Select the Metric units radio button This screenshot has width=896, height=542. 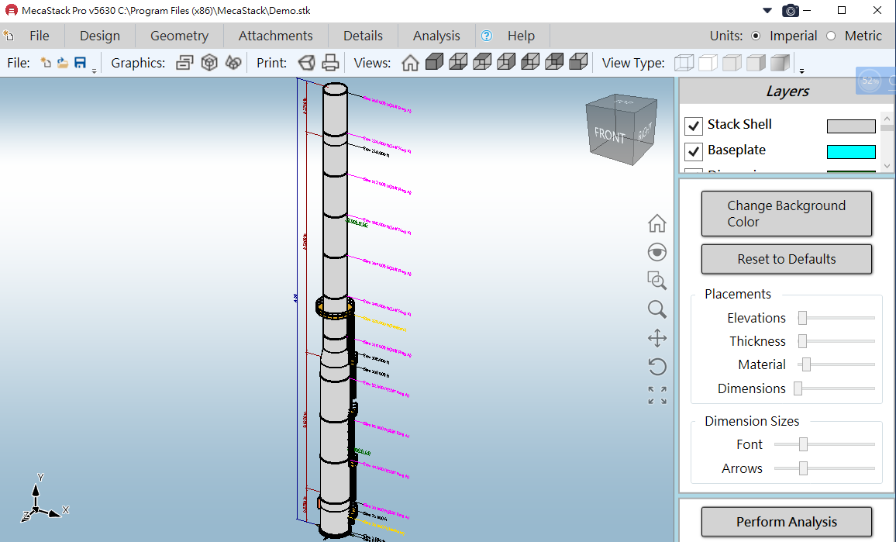pyautogui.click(x=832, y=36)
